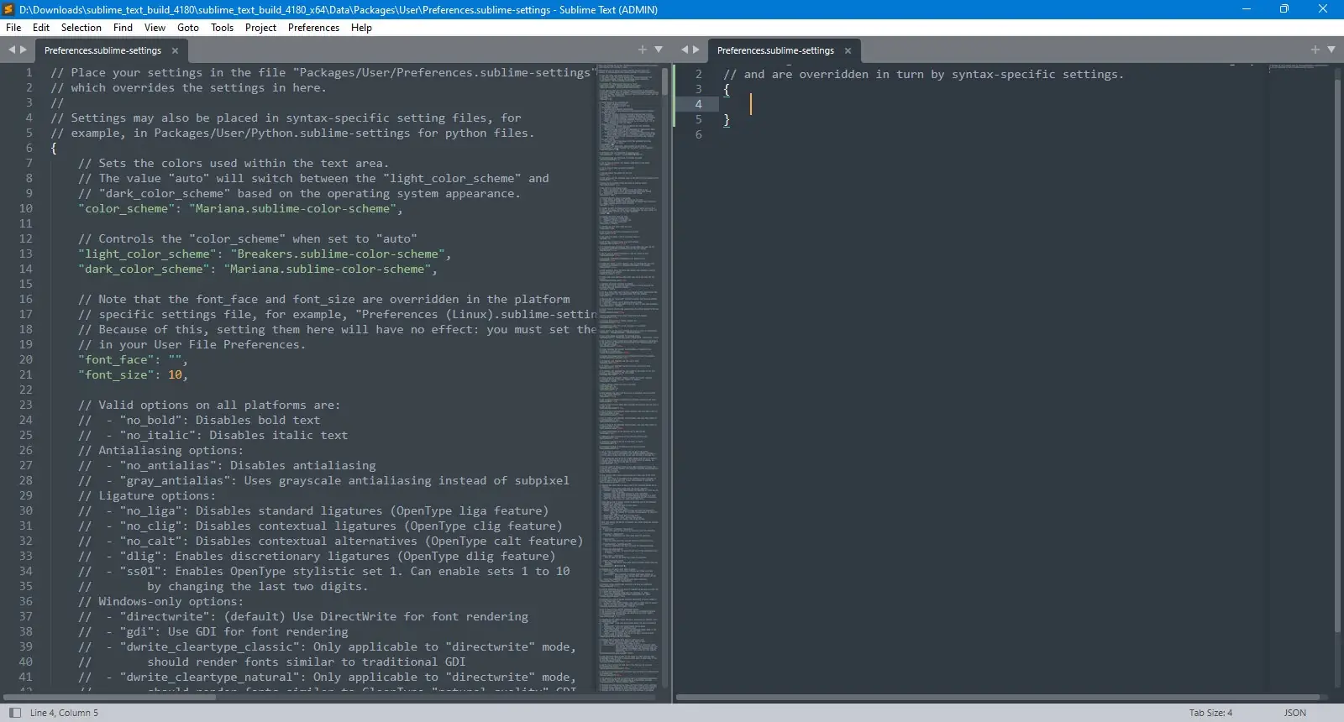The height and width of the screenshot is (722, 1344).
Task: Open the JSON syntax selector
Action: click(x=1295, y=713)
